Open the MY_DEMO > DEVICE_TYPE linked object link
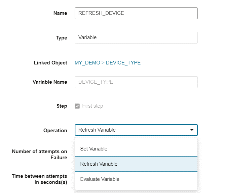Screen dimensions: 225x193 pyautogui.click(x=108, y=63)
